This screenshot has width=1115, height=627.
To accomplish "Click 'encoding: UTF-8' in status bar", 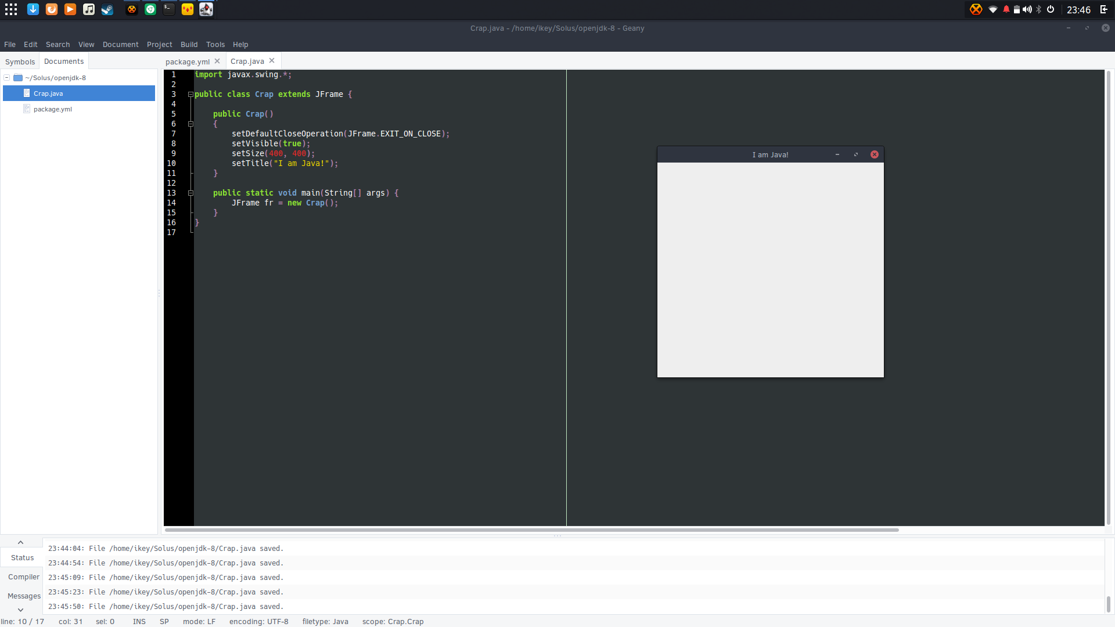I will tap(258, 622).
